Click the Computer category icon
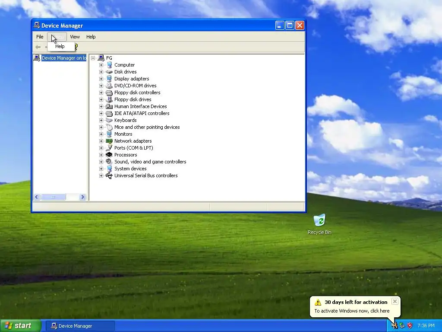Screen dimensions: 442x332 109,65
